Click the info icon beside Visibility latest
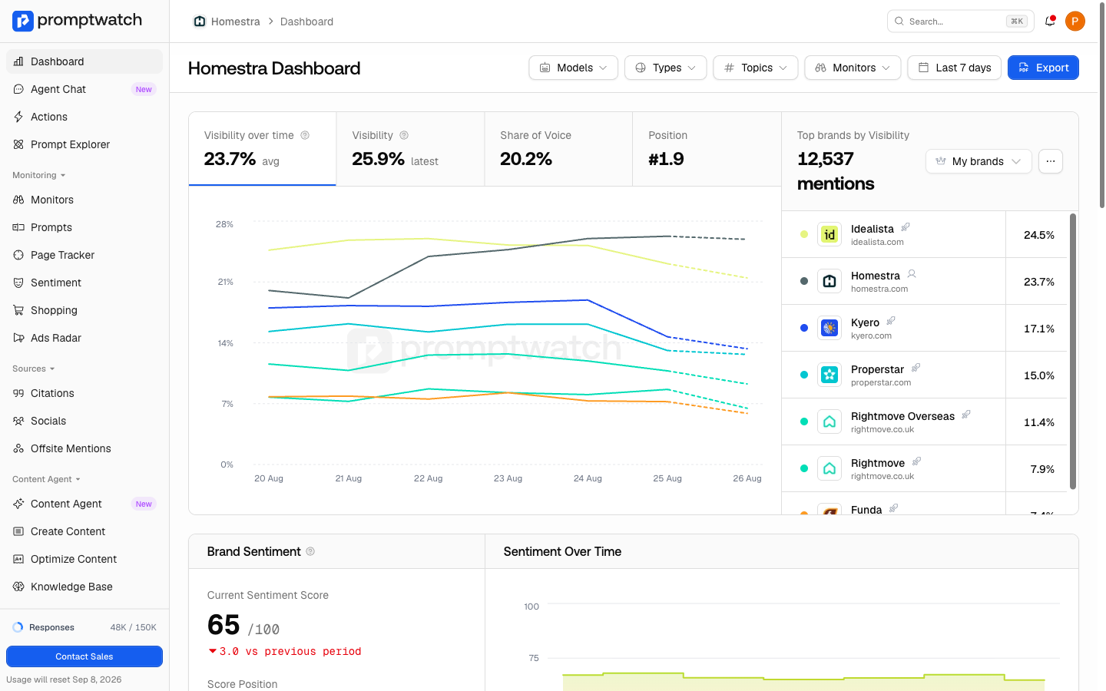Image resolution: width=1106 pixels, height=691 pixels. pyautogui.click(x=404, y=135)
